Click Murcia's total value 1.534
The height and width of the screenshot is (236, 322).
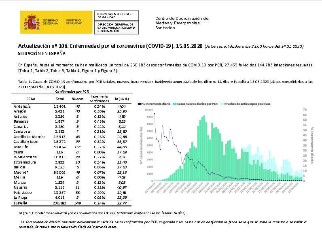point(59,182)
